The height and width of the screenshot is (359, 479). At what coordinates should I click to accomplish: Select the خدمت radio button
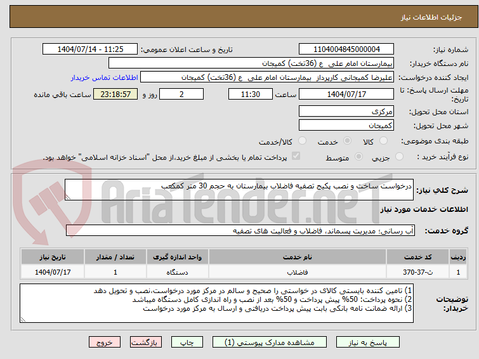pos(347,141)
